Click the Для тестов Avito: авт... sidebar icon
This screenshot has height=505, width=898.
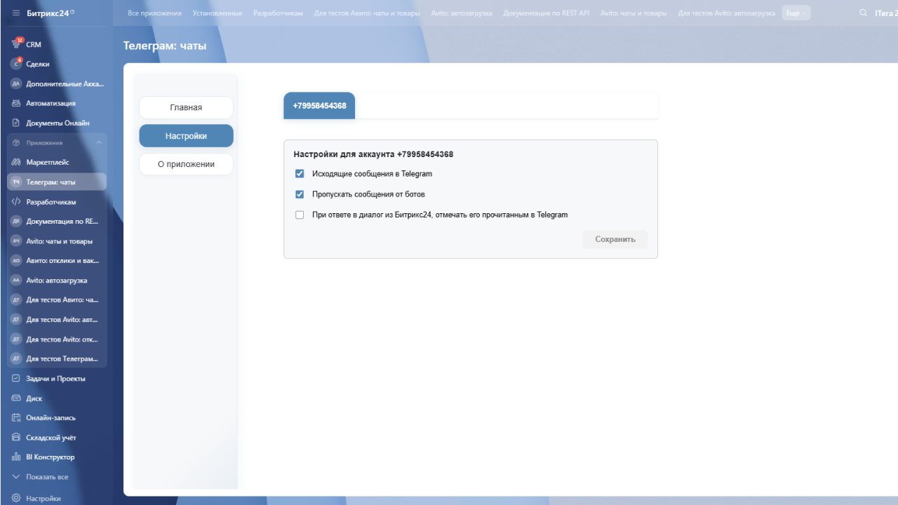pos(16,319)
